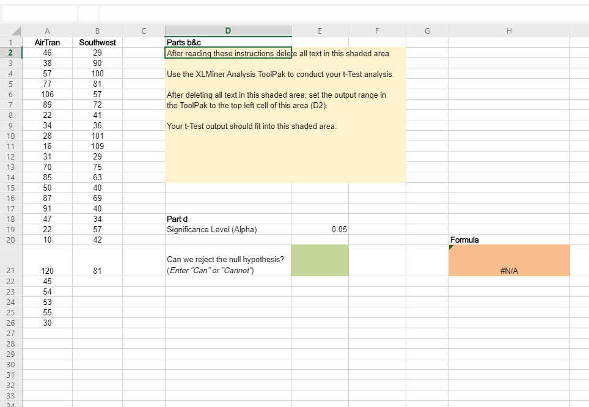Select AirTran value 106
Screen dimensions: 589x407
[x=47, y=94]
